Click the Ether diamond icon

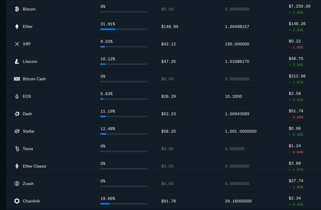coord(17,26)
